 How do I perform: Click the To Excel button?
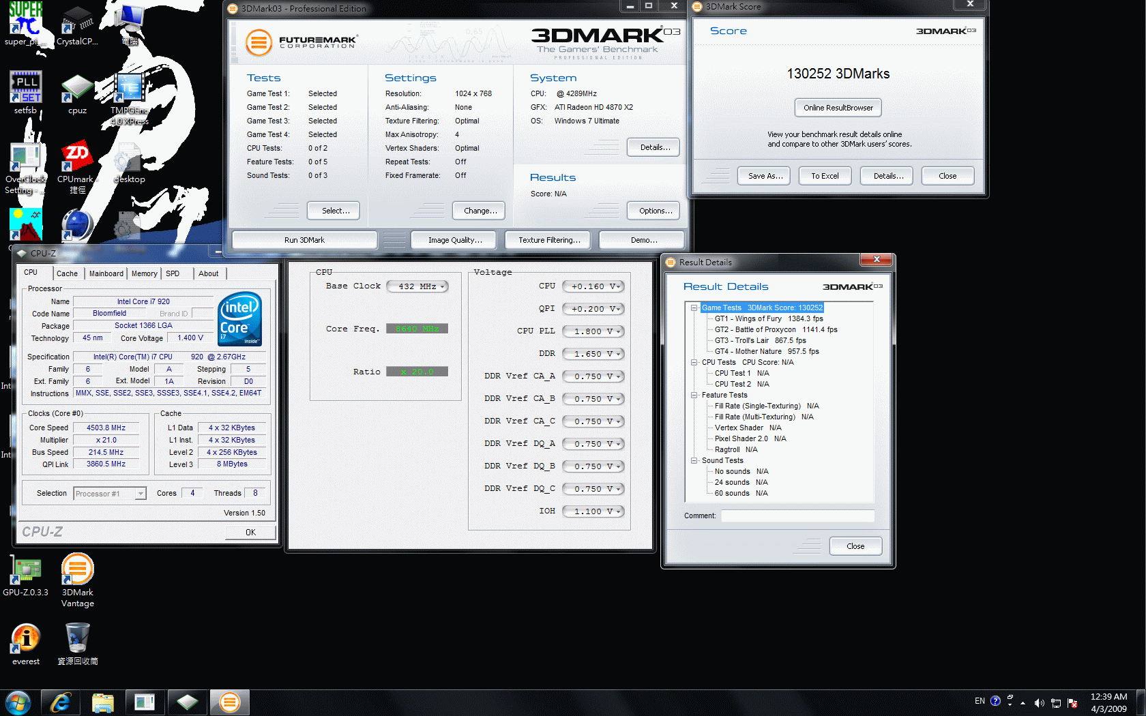click(825, 176)
